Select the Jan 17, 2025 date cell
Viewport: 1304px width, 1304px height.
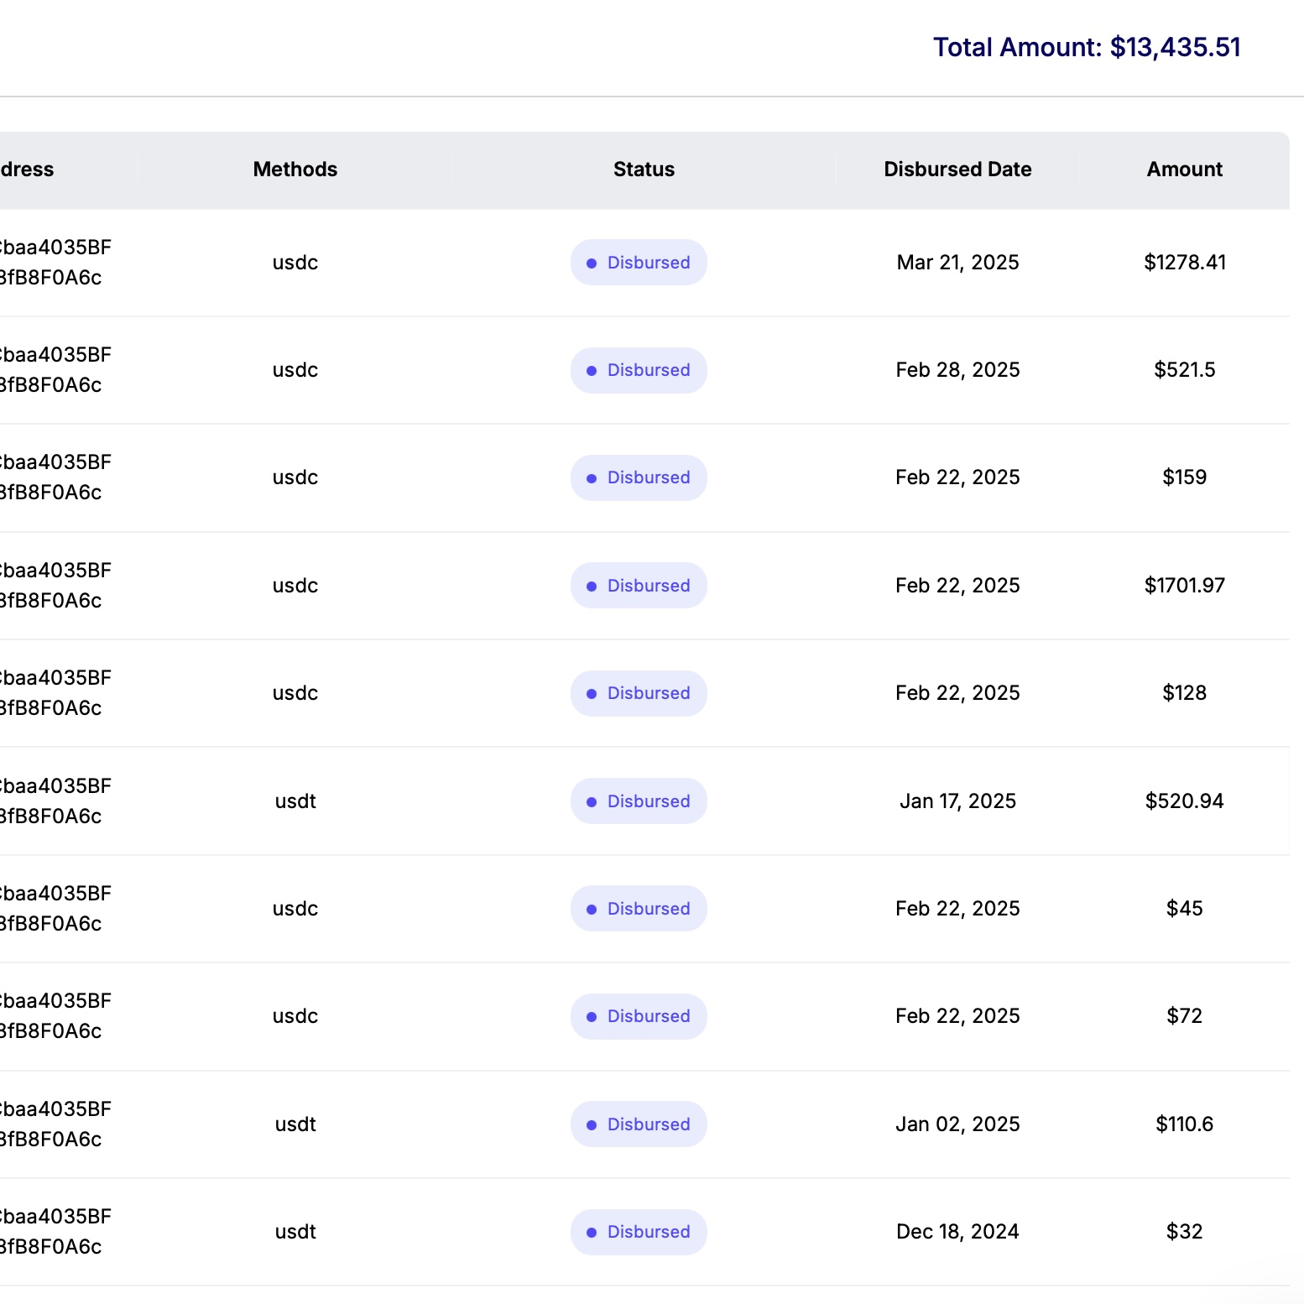(957, 801)
